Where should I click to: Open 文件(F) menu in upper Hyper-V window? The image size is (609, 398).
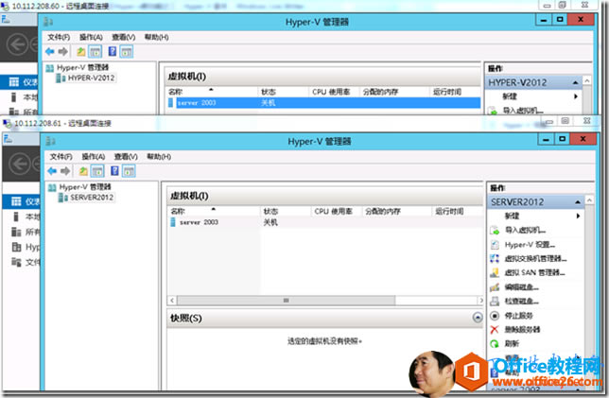tap(59, 37)
